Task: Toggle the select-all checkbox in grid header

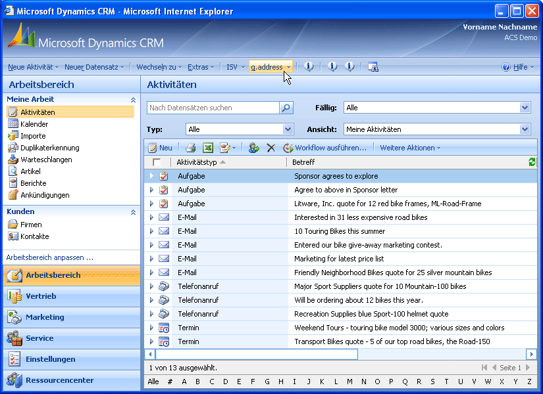Action: point(157,162)
